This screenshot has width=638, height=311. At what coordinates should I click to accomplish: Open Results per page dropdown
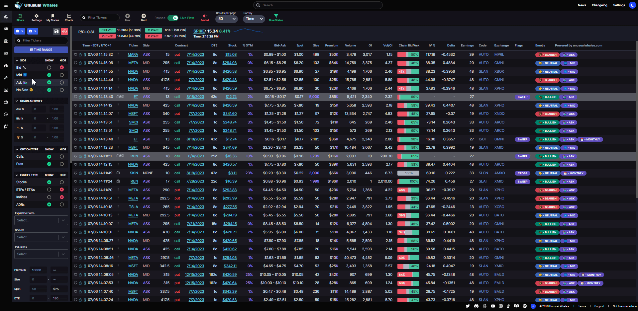227,19
